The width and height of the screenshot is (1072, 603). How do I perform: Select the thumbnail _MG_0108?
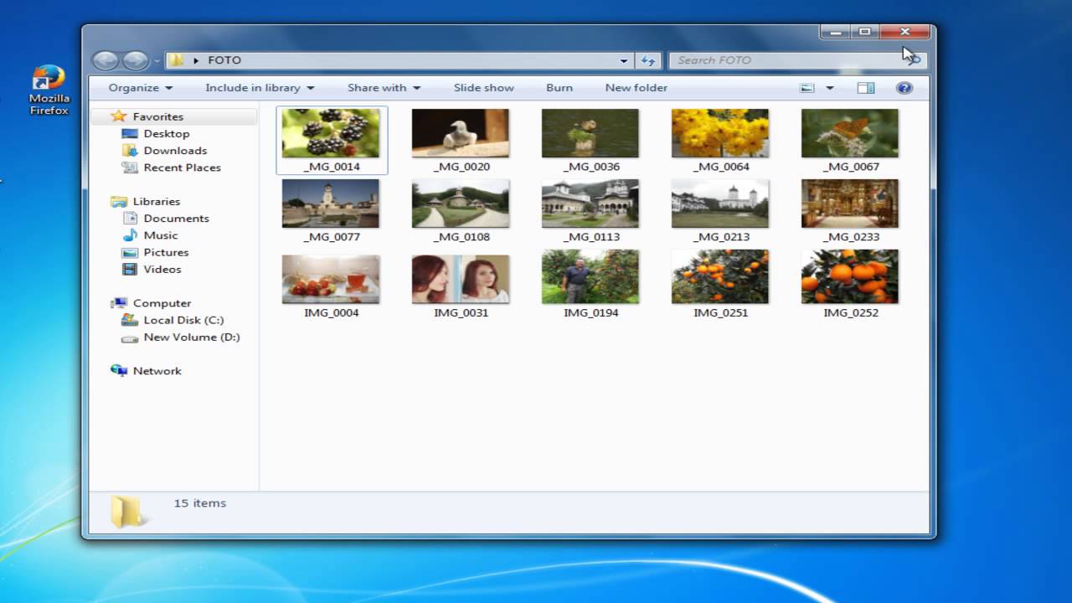point(461,204)
